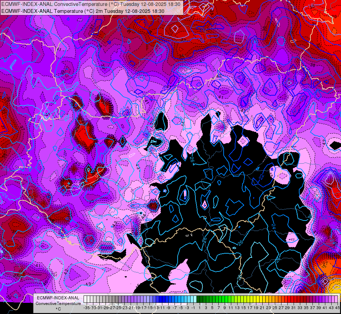Pick the leftmost white swatch of the legend

tap(85, 299)
